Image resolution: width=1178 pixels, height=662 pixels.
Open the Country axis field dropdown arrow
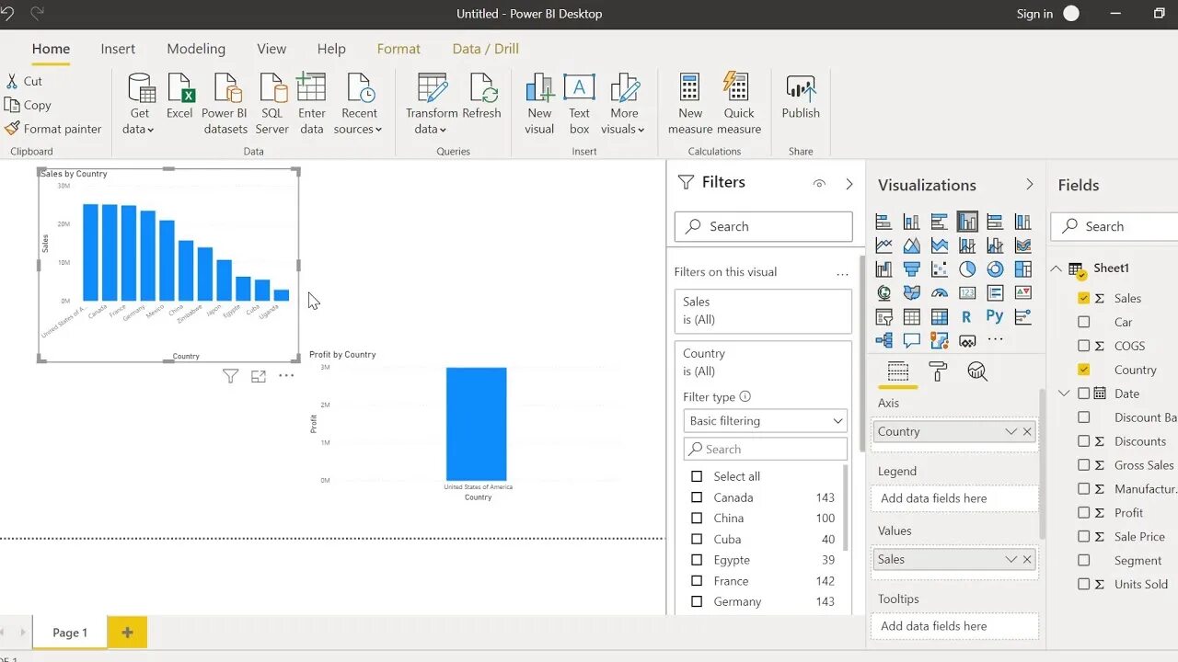click(x=1011, y=431)
